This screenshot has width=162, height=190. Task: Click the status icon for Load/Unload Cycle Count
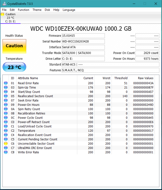(6, 126)
